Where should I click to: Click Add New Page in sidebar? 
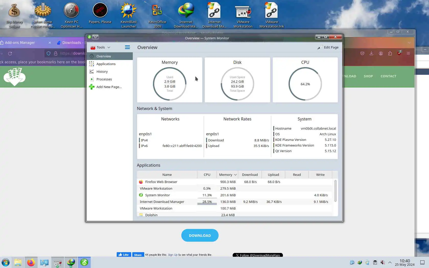coord(110,87)
